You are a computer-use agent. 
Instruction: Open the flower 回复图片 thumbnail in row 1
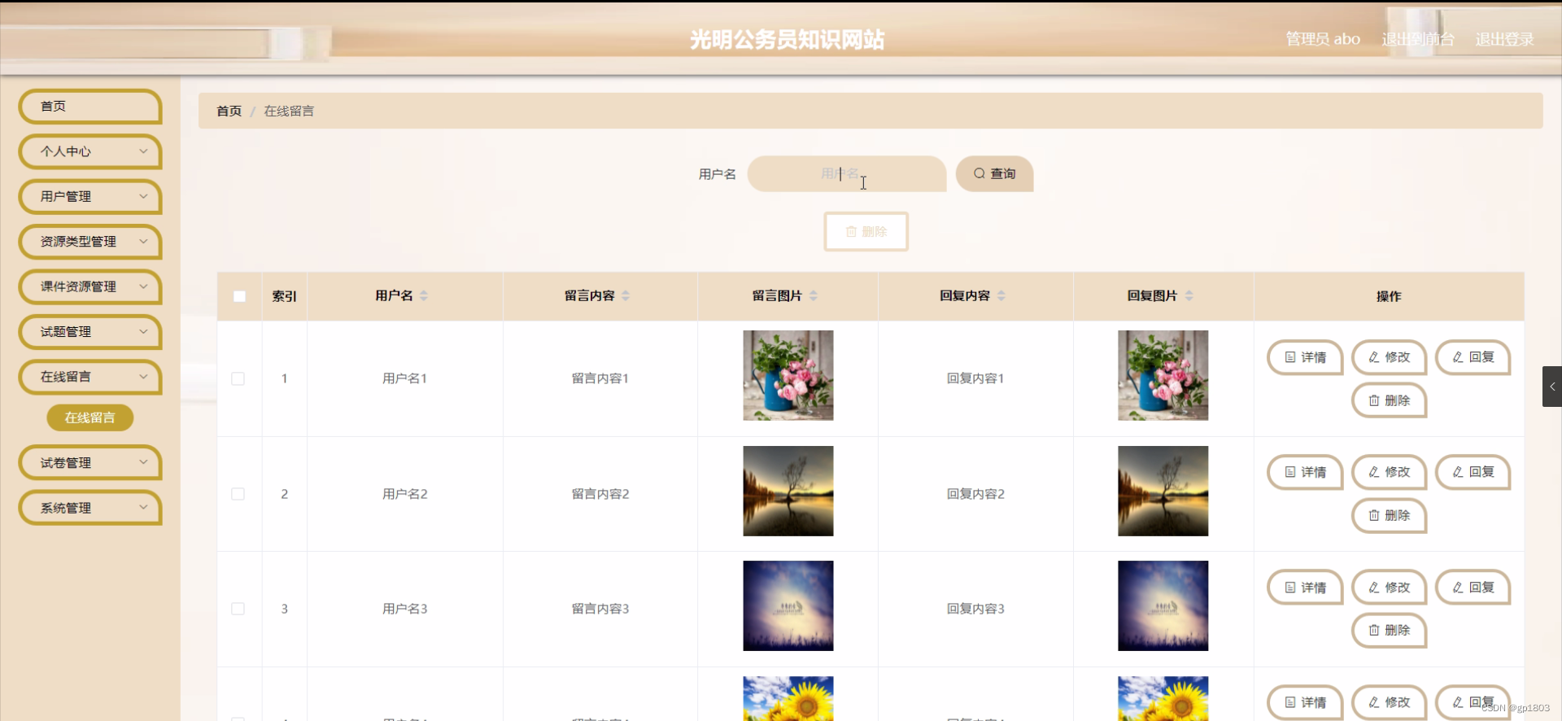[1163, 375]
